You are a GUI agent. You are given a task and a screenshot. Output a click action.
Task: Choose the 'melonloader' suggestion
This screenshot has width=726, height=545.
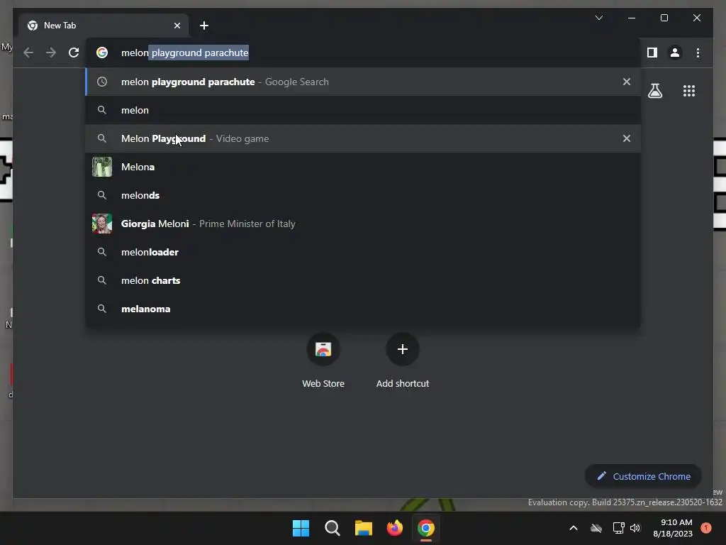click(364, 252)
